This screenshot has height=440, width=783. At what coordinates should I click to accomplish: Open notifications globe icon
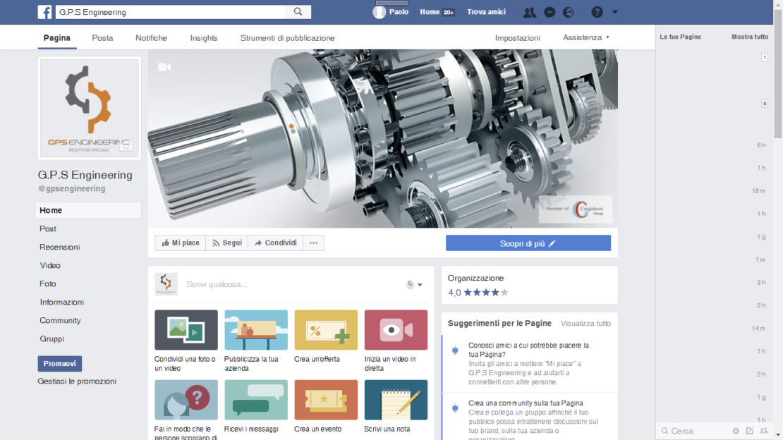tap(569, 13)
